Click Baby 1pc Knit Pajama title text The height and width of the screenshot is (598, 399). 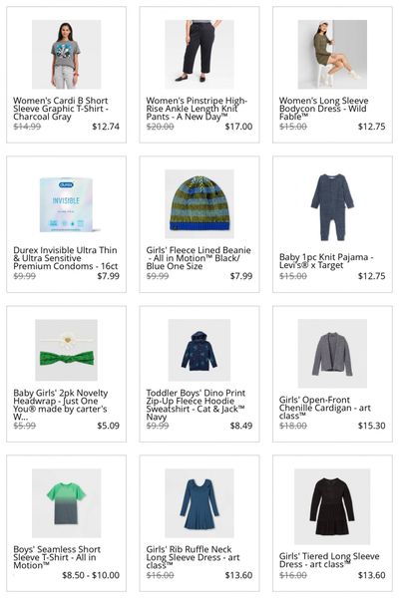pos(326,261)
